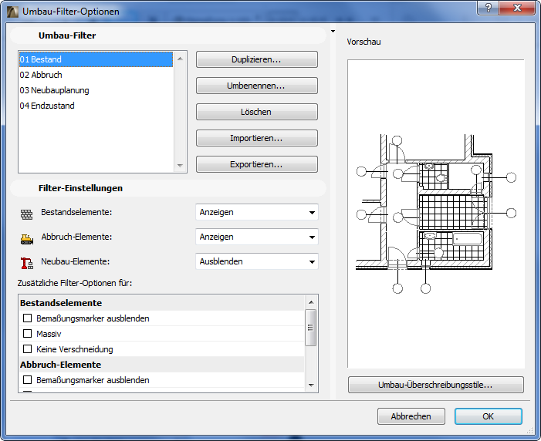Select the 03 Neubauplanung filter

(96, 90)
